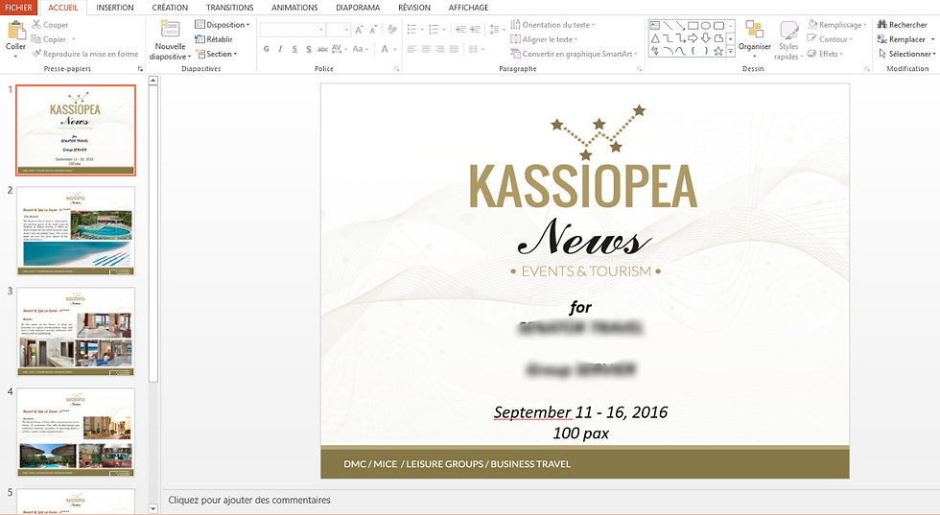Click the 'September 11 - 16, 2016' text on slide

(580, 411)
